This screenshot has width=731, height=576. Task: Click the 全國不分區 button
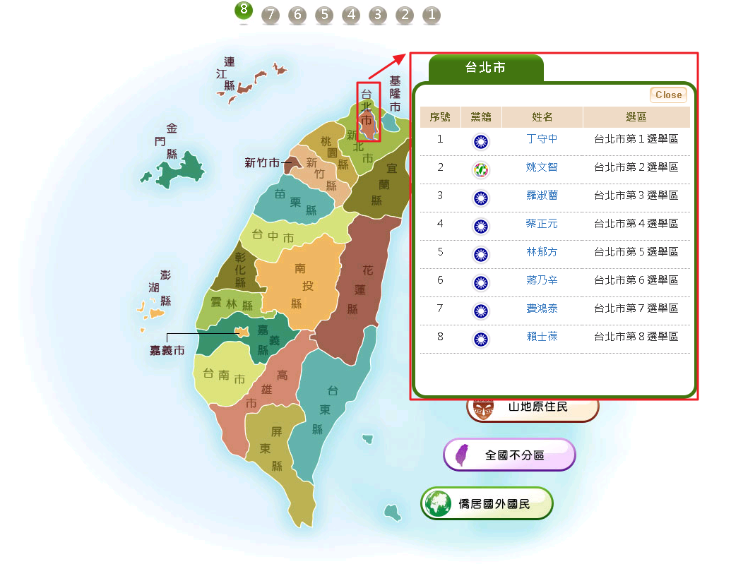tap(509, 455)
